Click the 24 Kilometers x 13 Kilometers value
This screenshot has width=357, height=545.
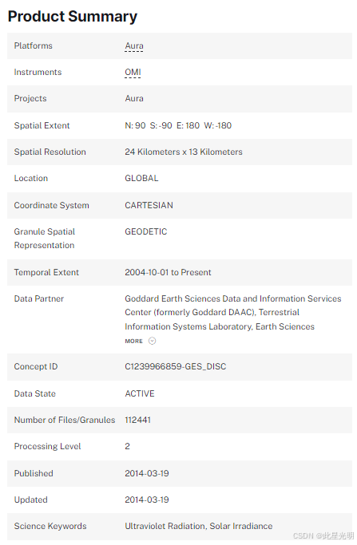[x=184, y=152]
